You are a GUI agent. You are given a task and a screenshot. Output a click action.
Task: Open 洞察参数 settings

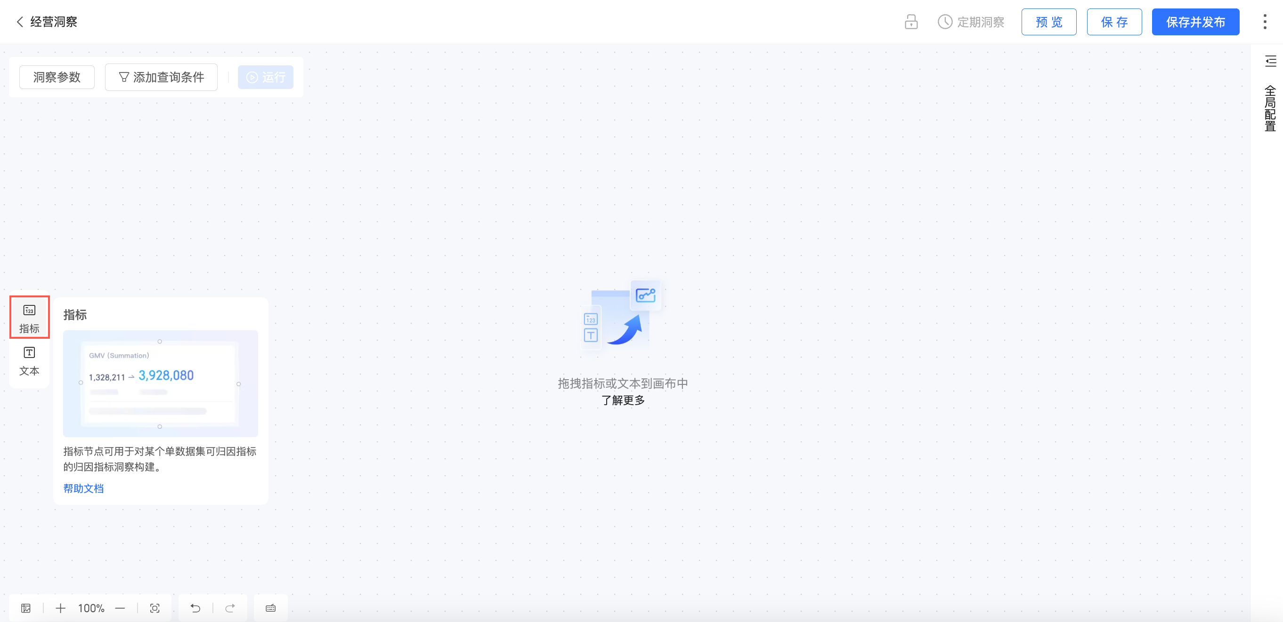coord(57,77)
